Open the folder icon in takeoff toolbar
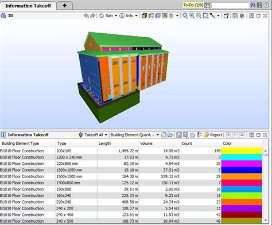272x225 pixels. pyautogui.click(x=170, y=135)
